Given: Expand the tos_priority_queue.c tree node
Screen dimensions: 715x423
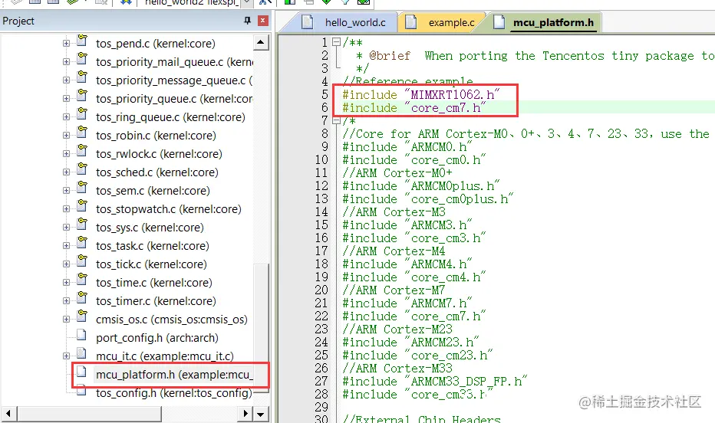Looking at the screenshot, I should point(66,98).
